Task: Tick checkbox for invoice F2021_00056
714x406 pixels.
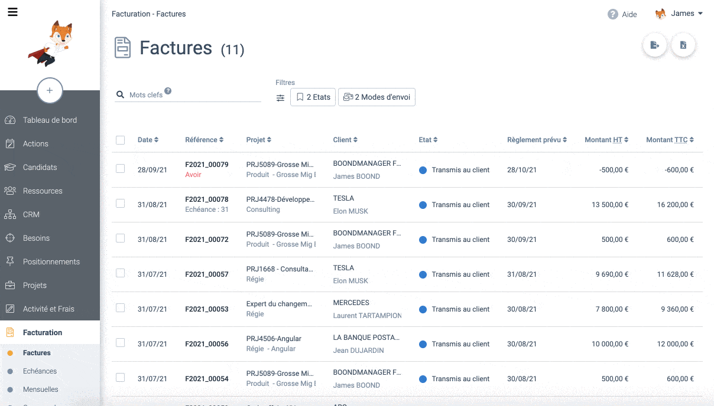Action: click(x=121, y=342)
